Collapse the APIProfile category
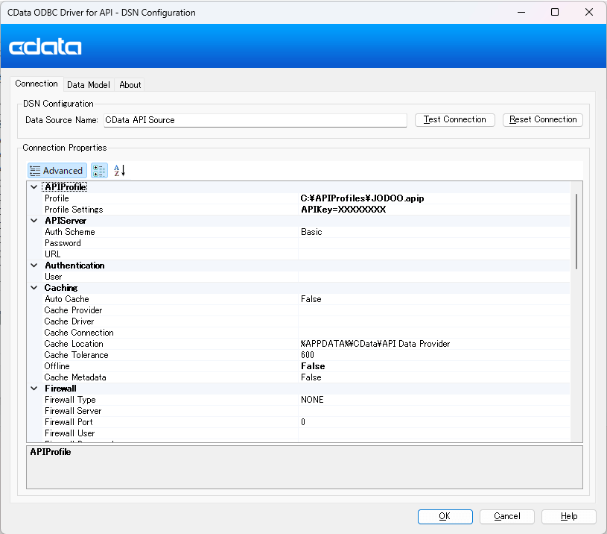Screen dimensions: 607x534 [x=34, y=187]
